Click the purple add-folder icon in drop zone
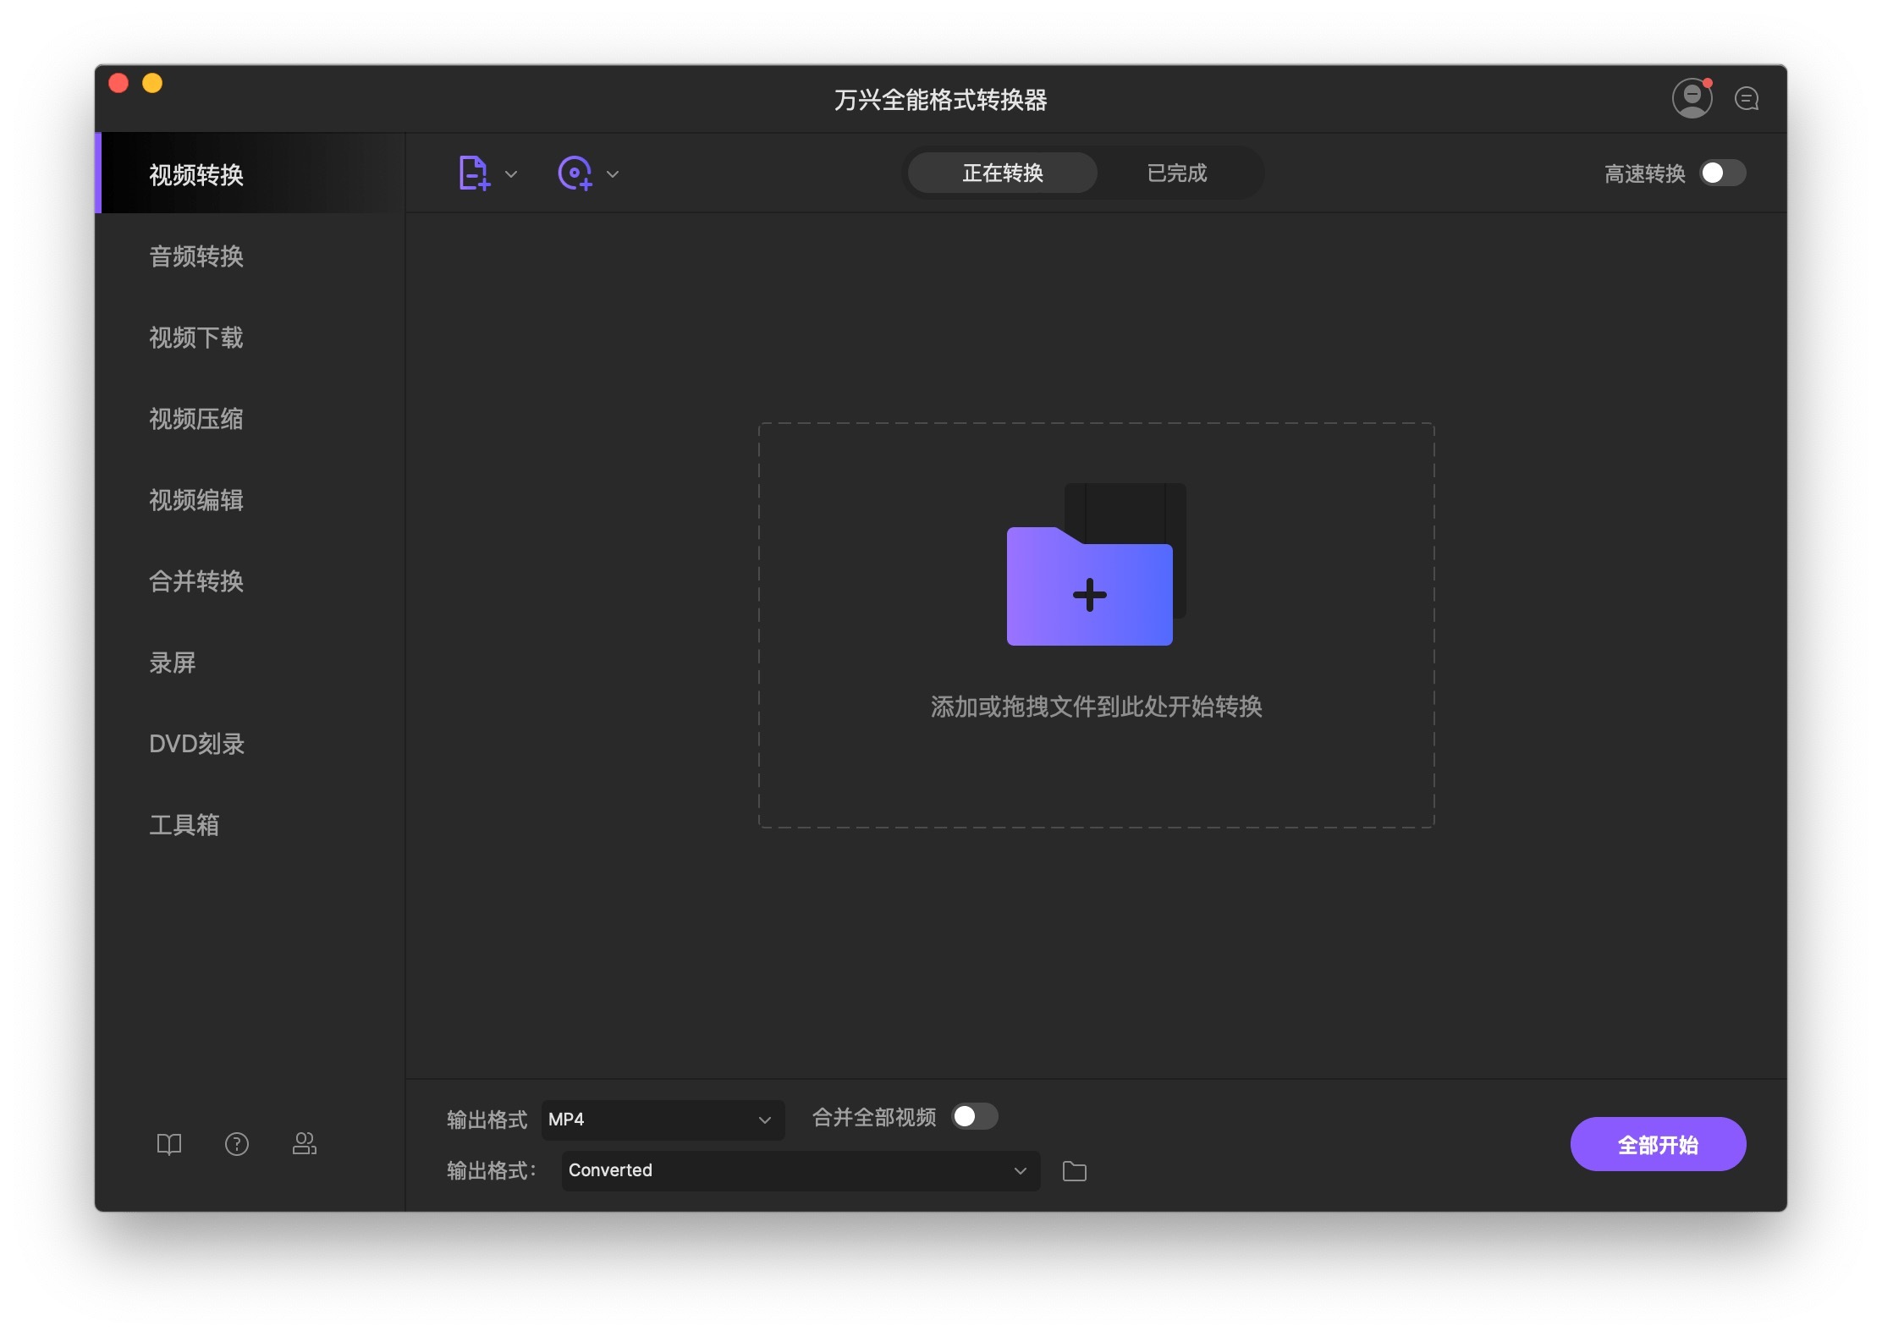Screen dimensions: 1882x1337 (x=1090, y=586)
